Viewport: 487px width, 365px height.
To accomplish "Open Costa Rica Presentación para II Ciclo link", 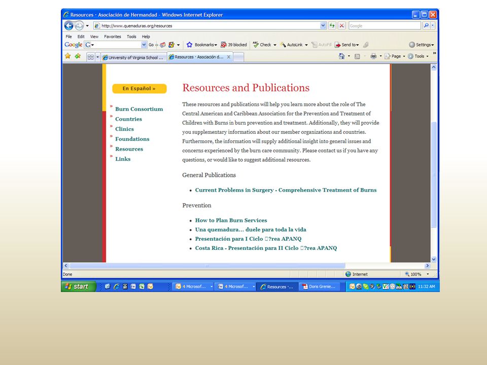I will click(x=266, y=248).
